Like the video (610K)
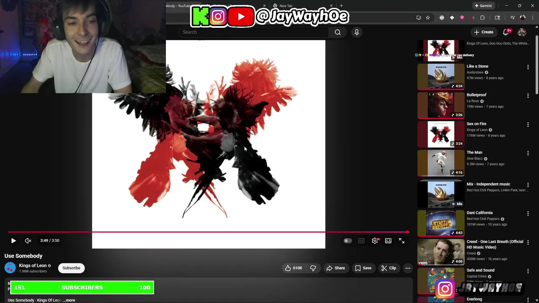 click(x=294, y=268)
